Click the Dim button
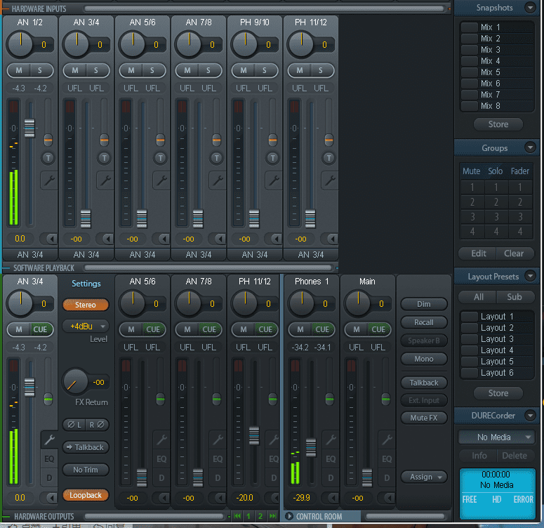The height and width of the screenshot is (528, 544). (x=423, y=304)
